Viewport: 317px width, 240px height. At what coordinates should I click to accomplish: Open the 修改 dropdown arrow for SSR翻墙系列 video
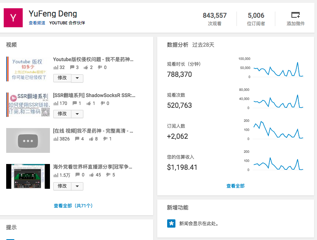coord(78,114)
